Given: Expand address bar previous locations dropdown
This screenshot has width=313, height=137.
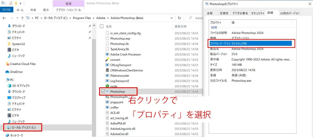Looking at the screenshot, I should [171, 18].
